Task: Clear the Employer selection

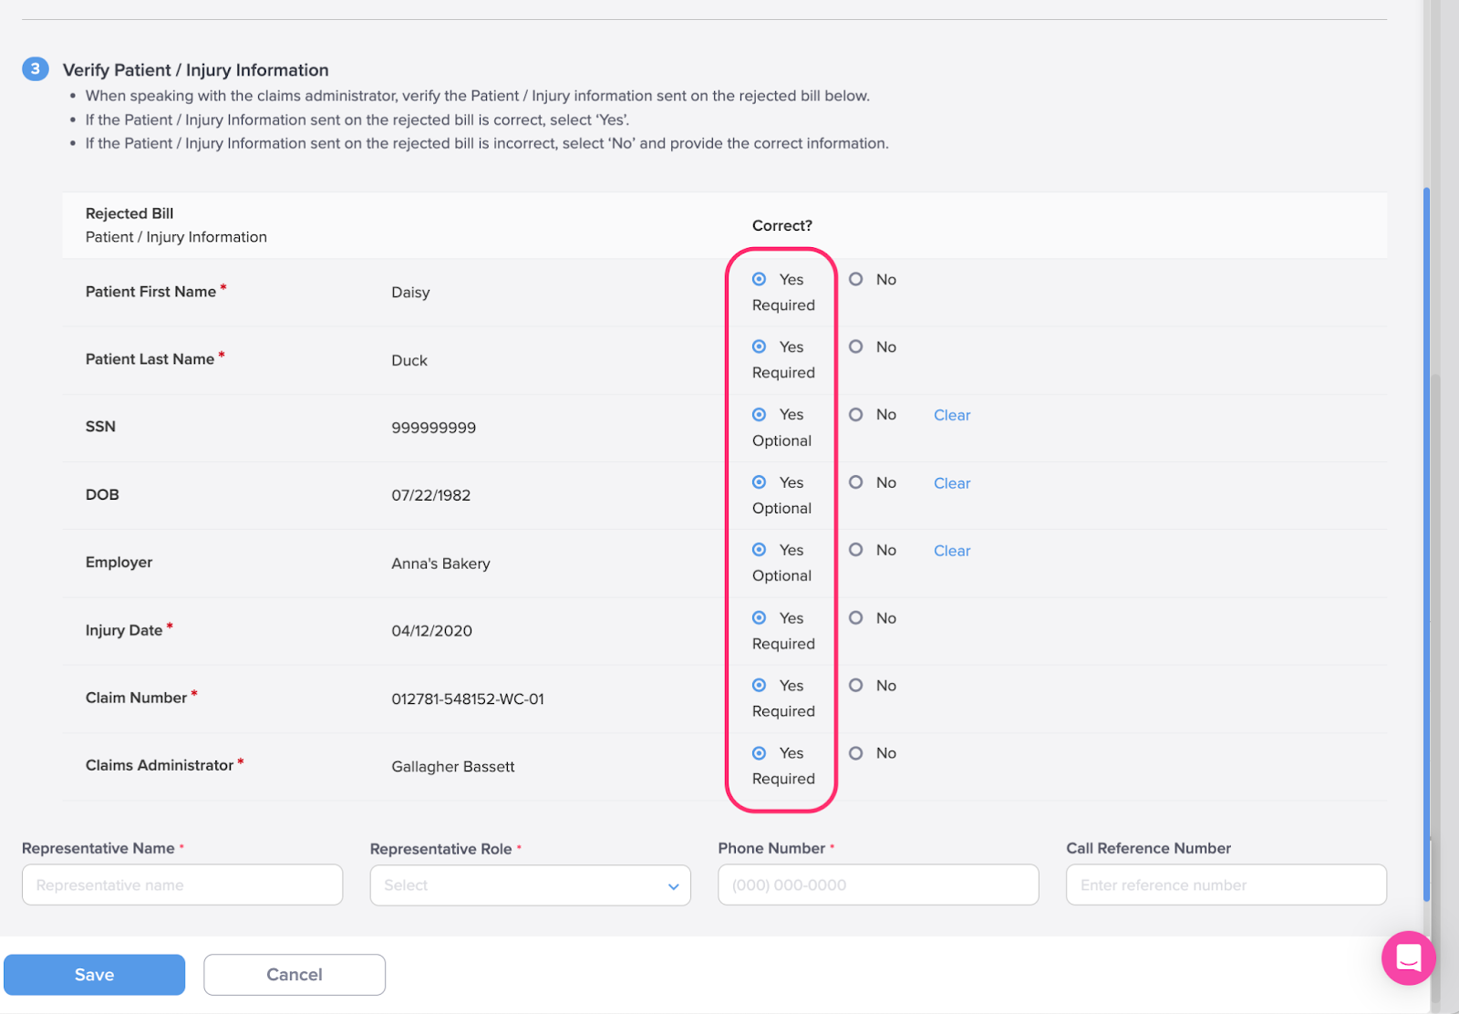Action: [x=951, y=551]
